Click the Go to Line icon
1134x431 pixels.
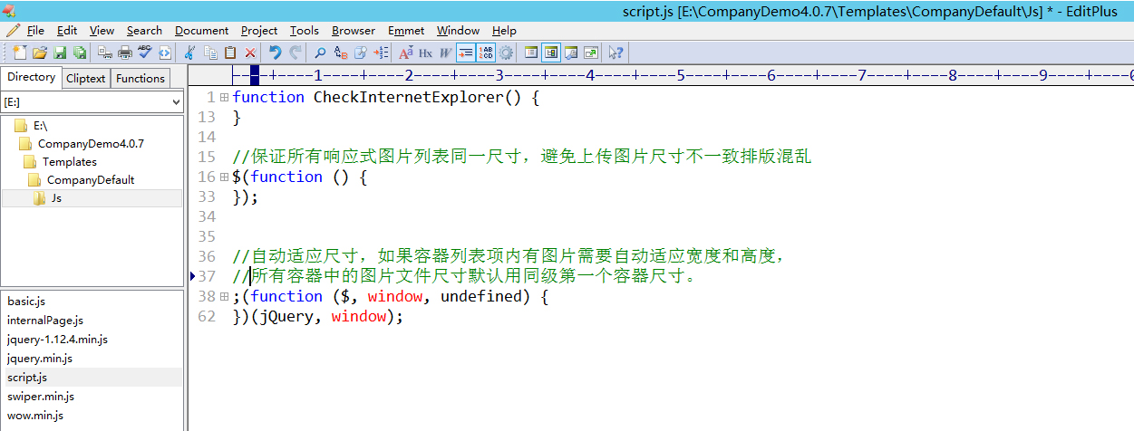381,53
